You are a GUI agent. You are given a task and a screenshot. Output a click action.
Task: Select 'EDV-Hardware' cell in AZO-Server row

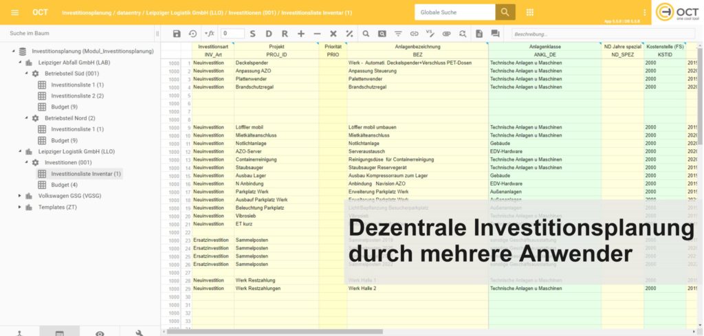coord(545,152)
